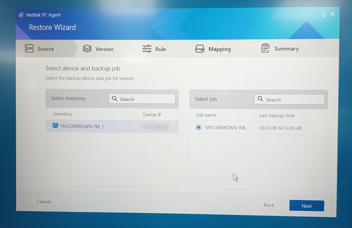Click the Source step server icon
This screenshot has height=228, width=352.
click(29, 48)
